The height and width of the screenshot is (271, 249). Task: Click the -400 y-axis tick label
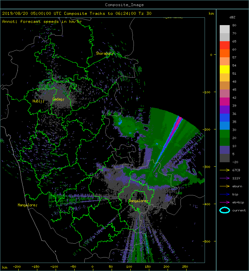tap(207, 204)
